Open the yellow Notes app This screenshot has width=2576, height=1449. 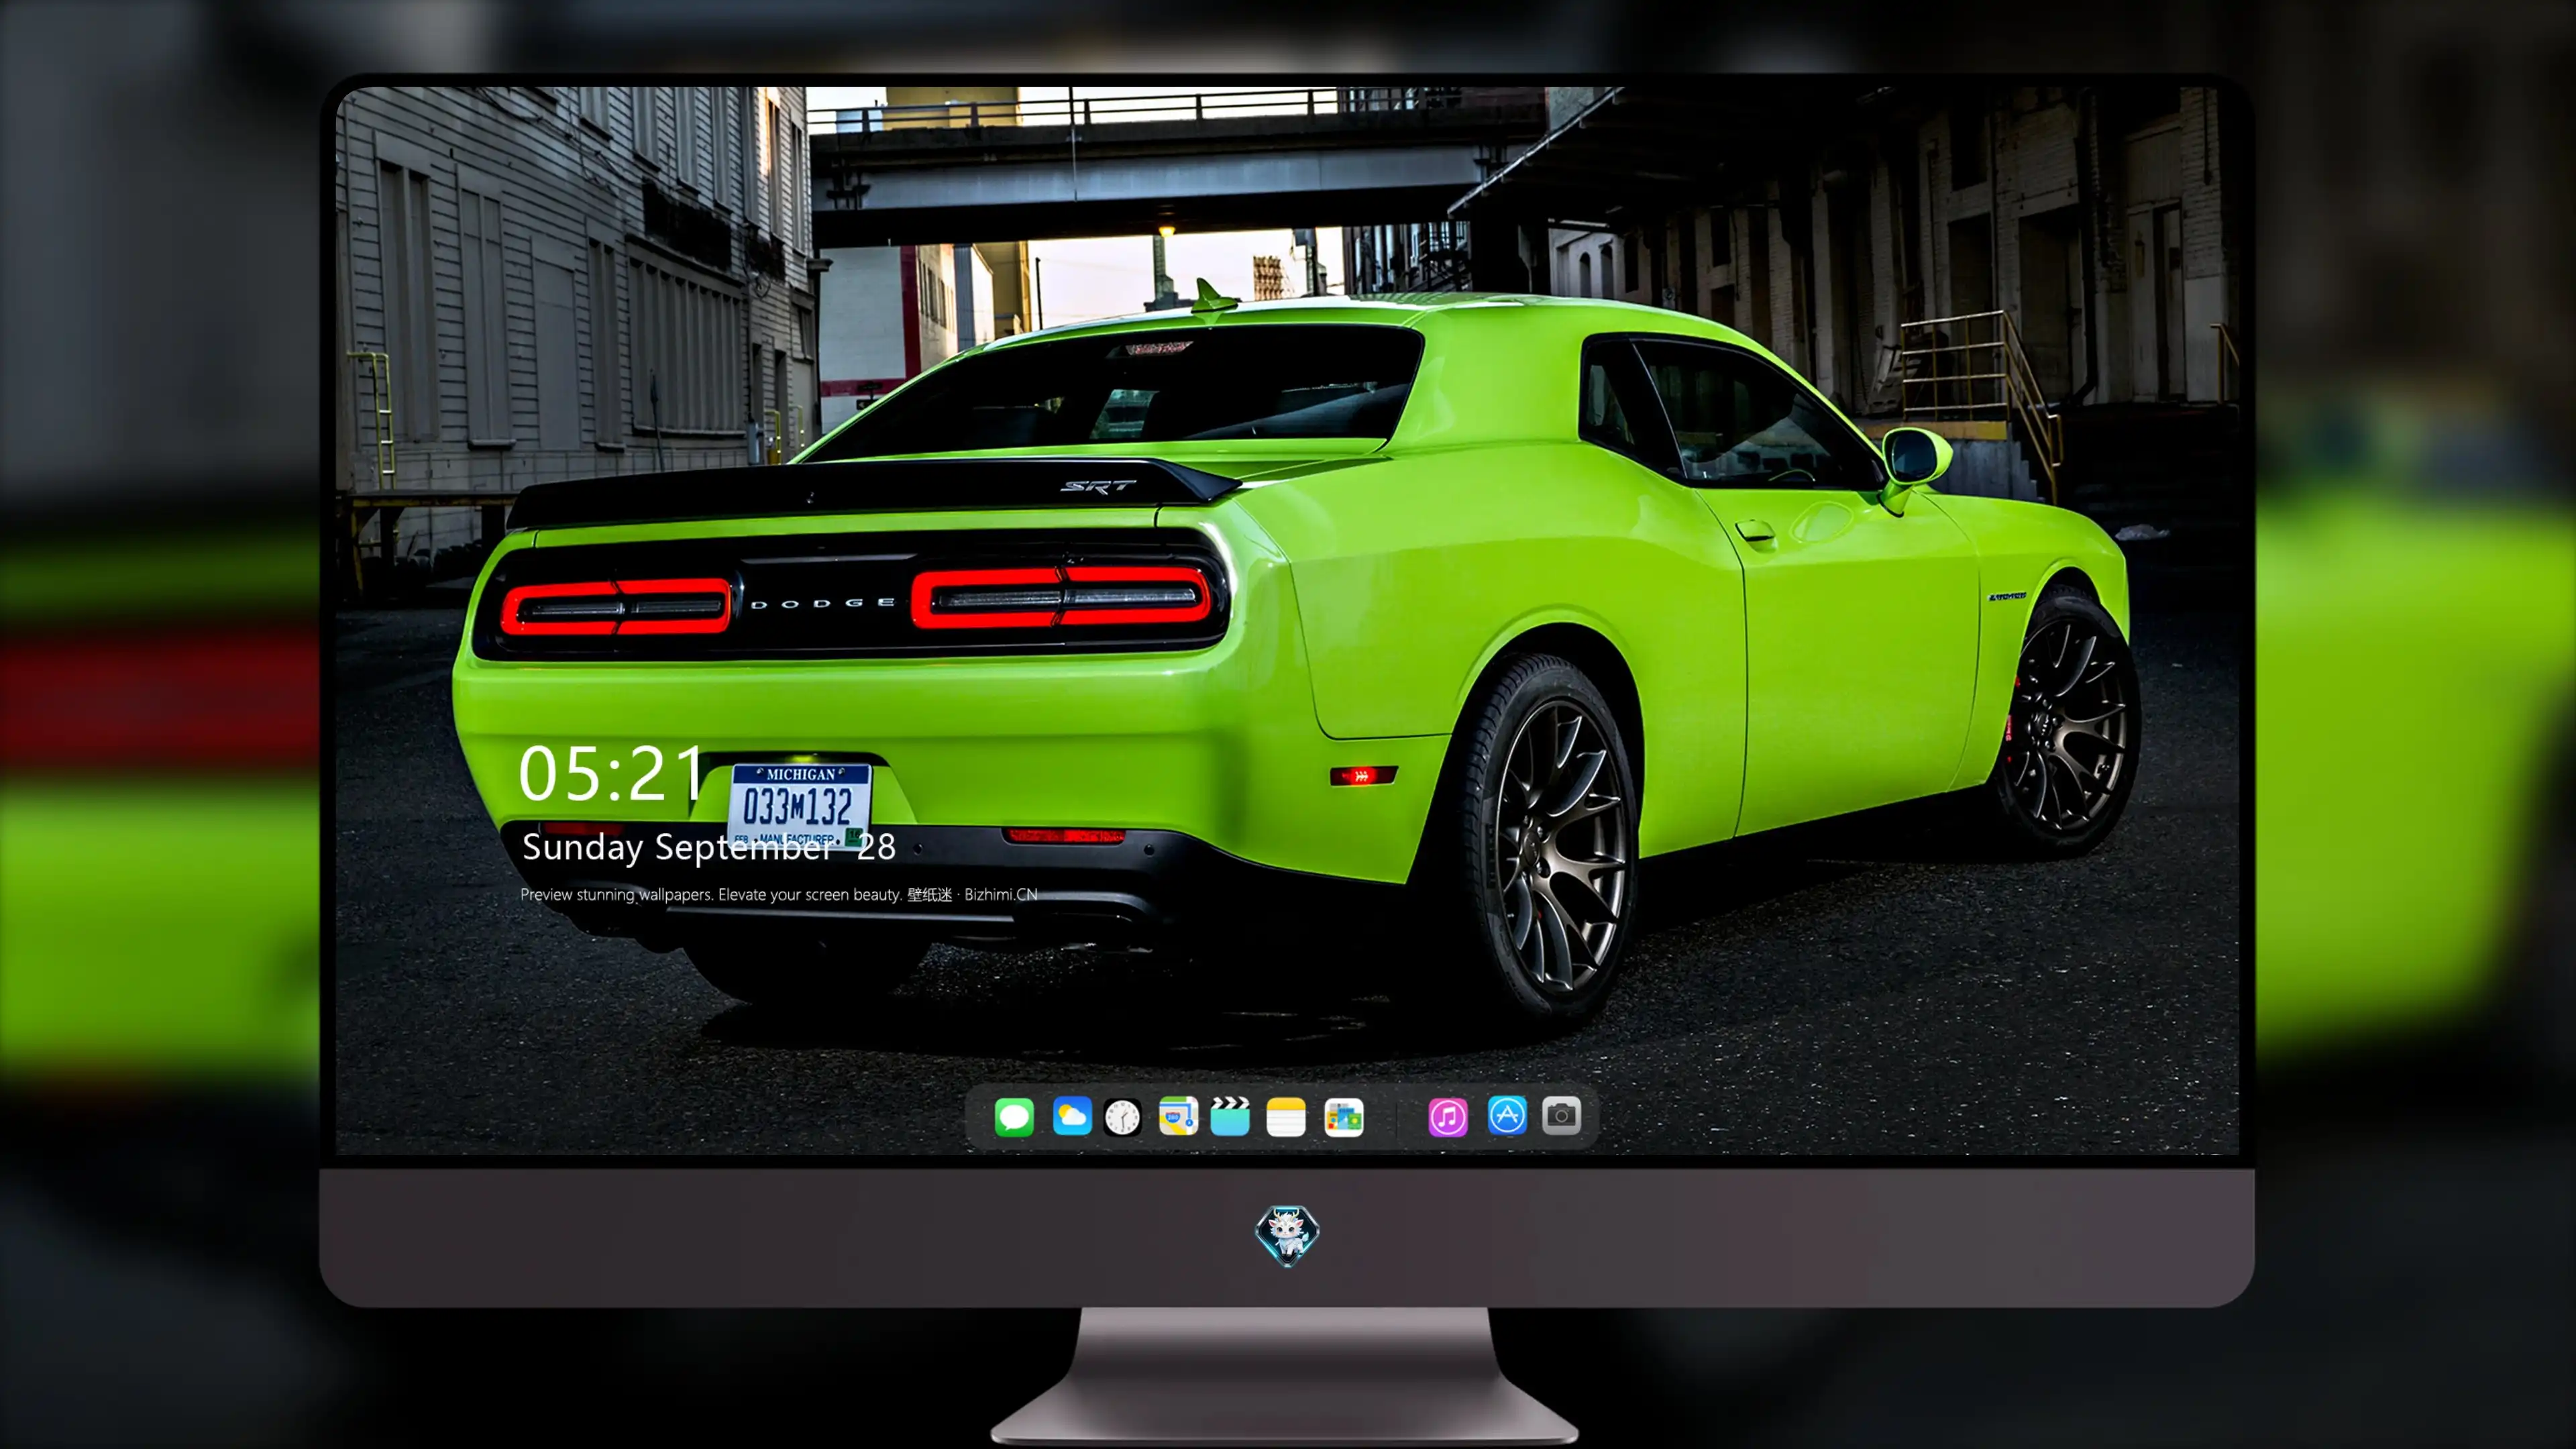pyautogui.click(x=1286, y=1117)
